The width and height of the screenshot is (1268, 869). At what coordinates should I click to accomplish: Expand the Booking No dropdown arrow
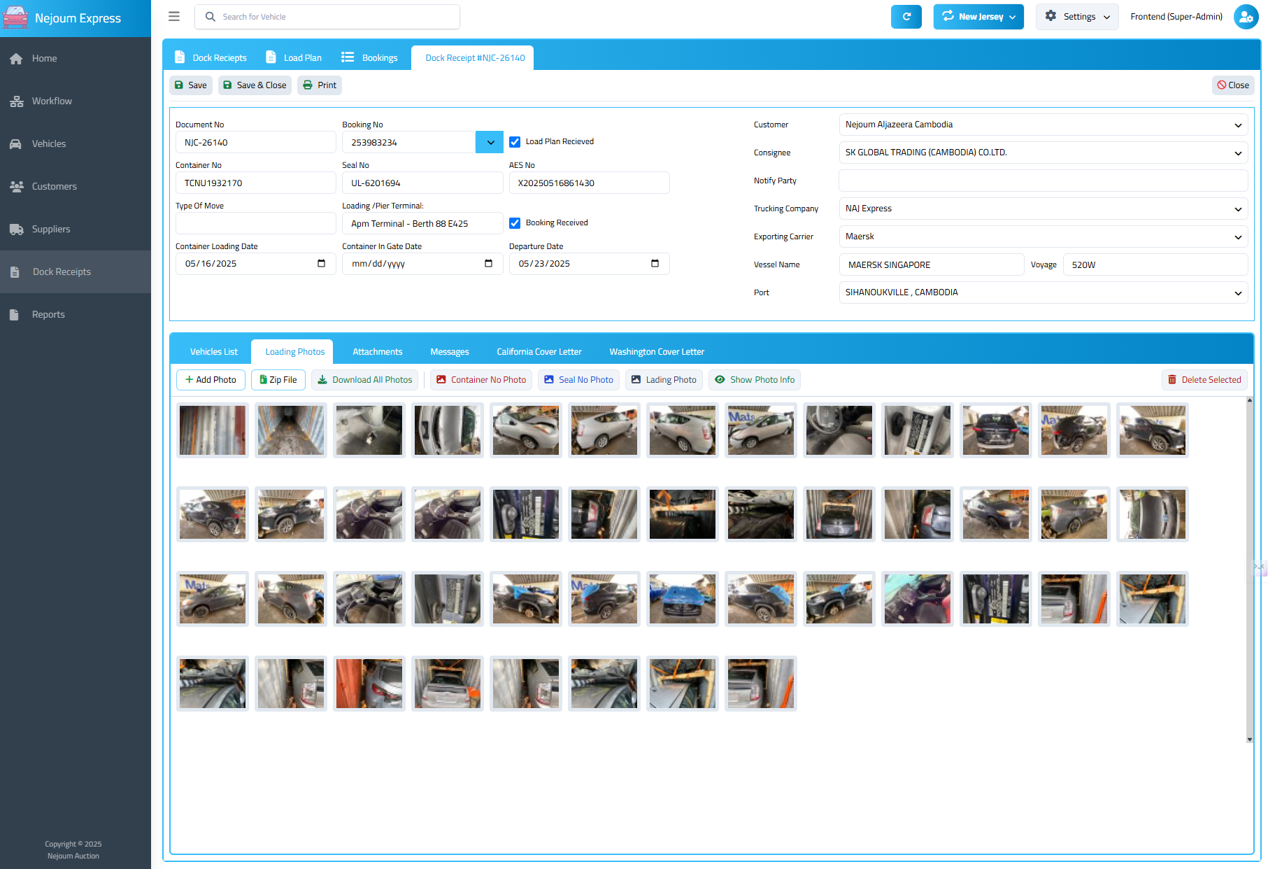pos(490,142)
